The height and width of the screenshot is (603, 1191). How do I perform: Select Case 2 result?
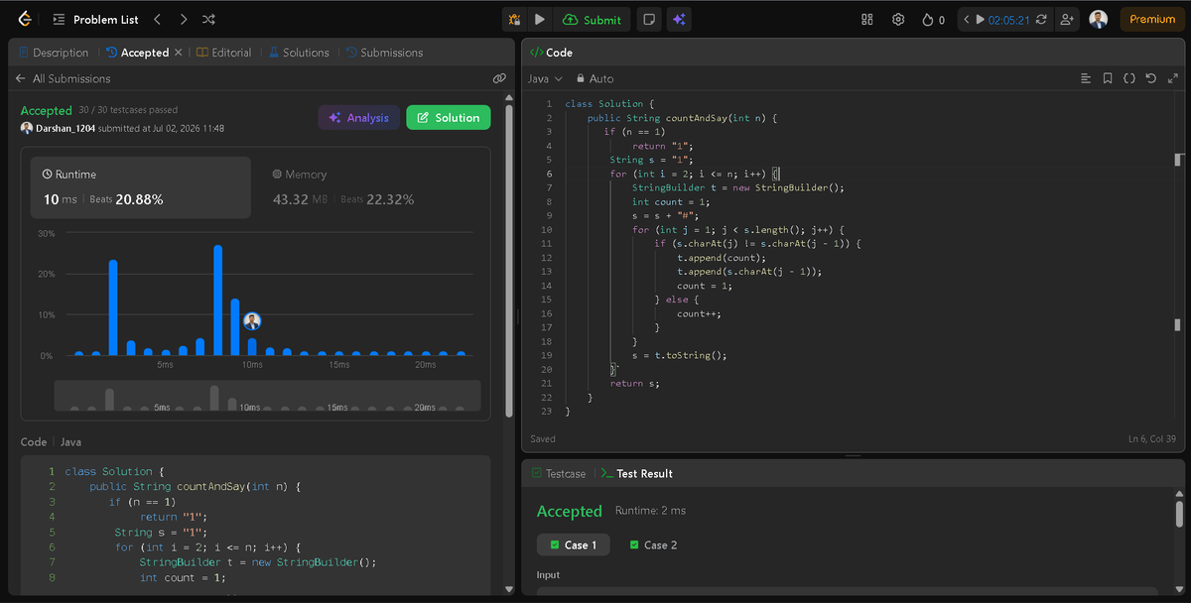click(653, 544)
